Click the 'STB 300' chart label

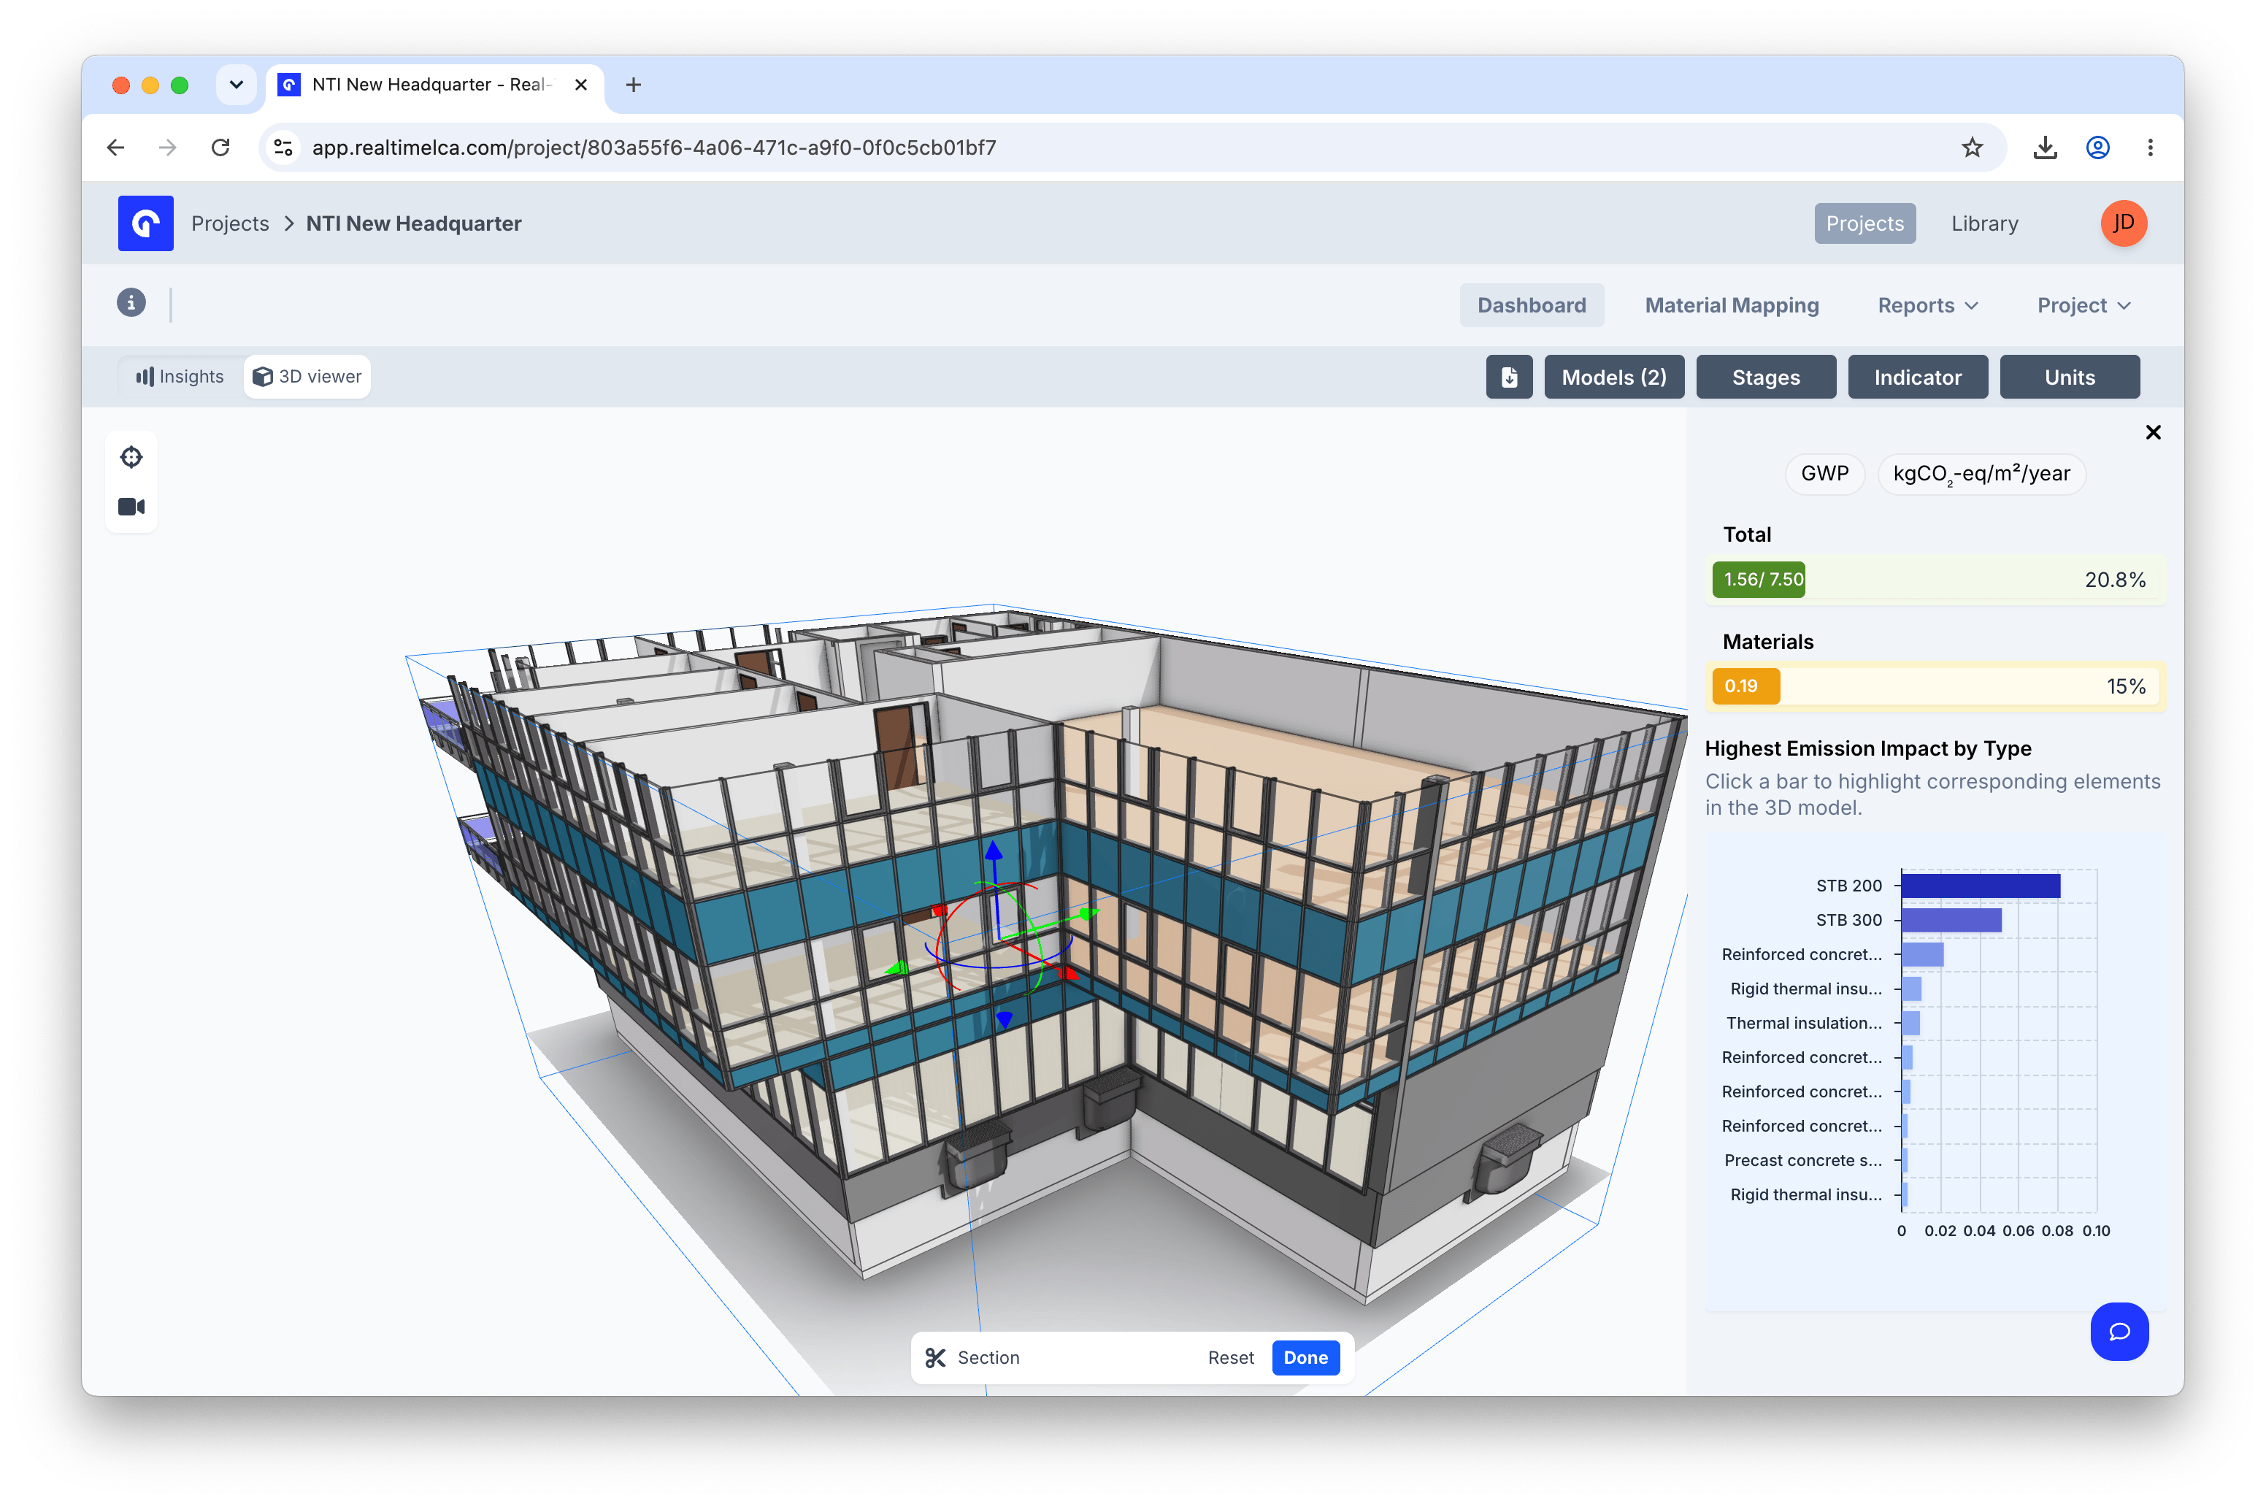1848,920
